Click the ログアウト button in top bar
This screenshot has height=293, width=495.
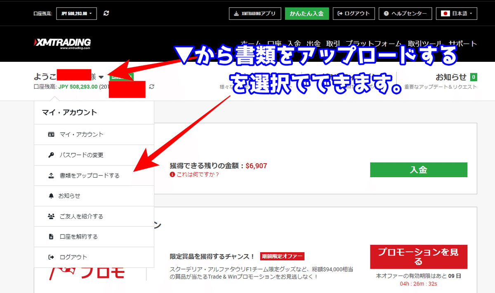coord(354,14)
